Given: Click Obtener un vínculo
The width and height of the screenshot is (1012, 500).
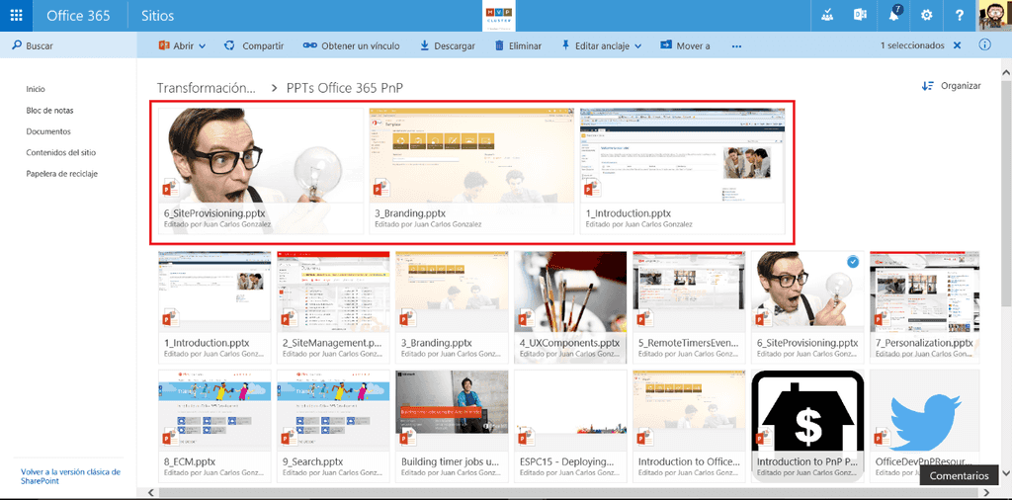Looking at the screenshot, I should (351, 45).
